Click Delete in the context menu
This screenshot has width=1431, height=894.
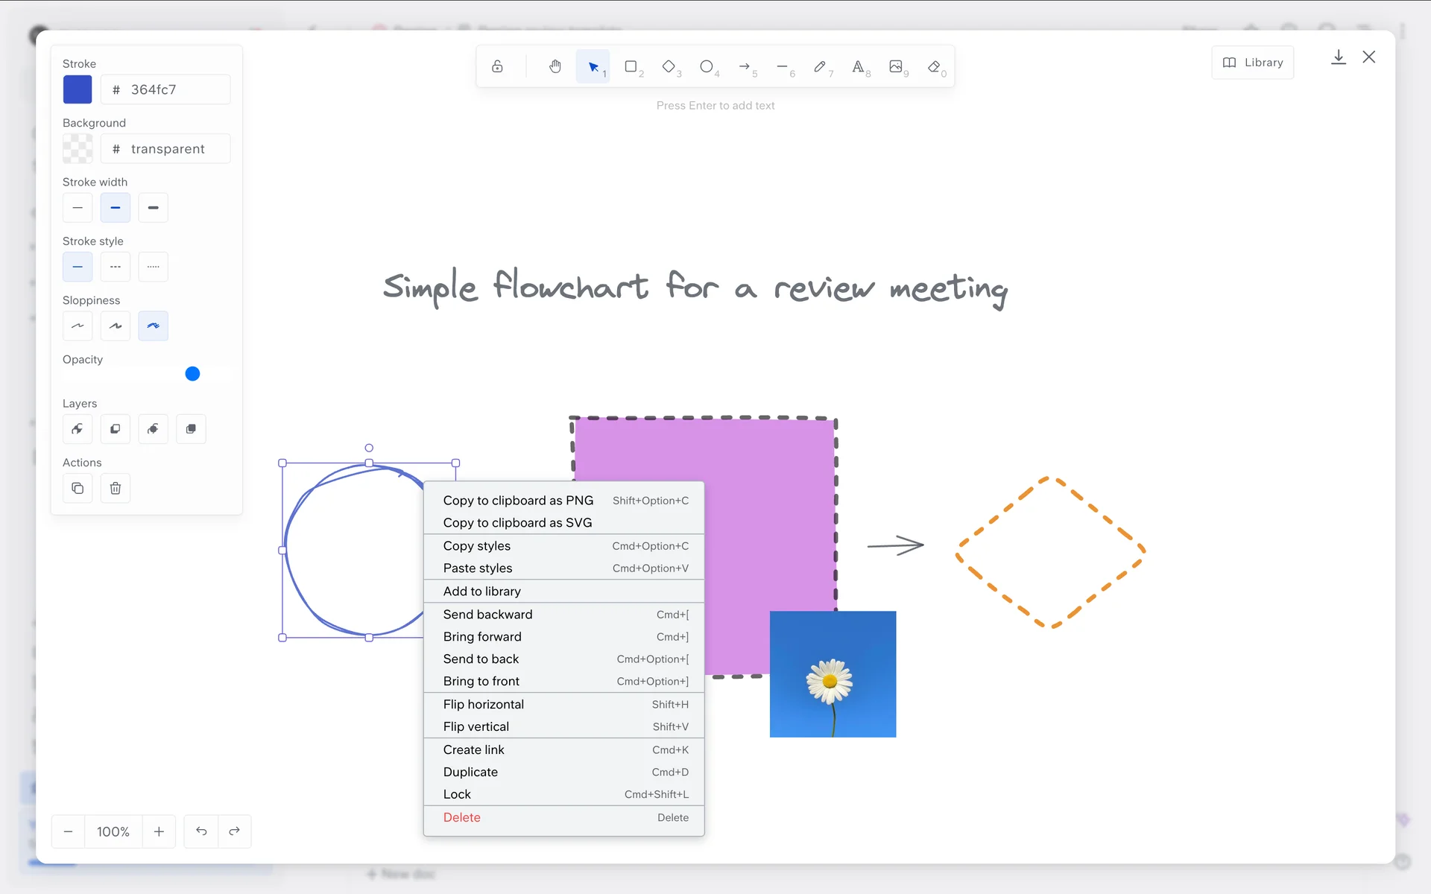[462, 817]
